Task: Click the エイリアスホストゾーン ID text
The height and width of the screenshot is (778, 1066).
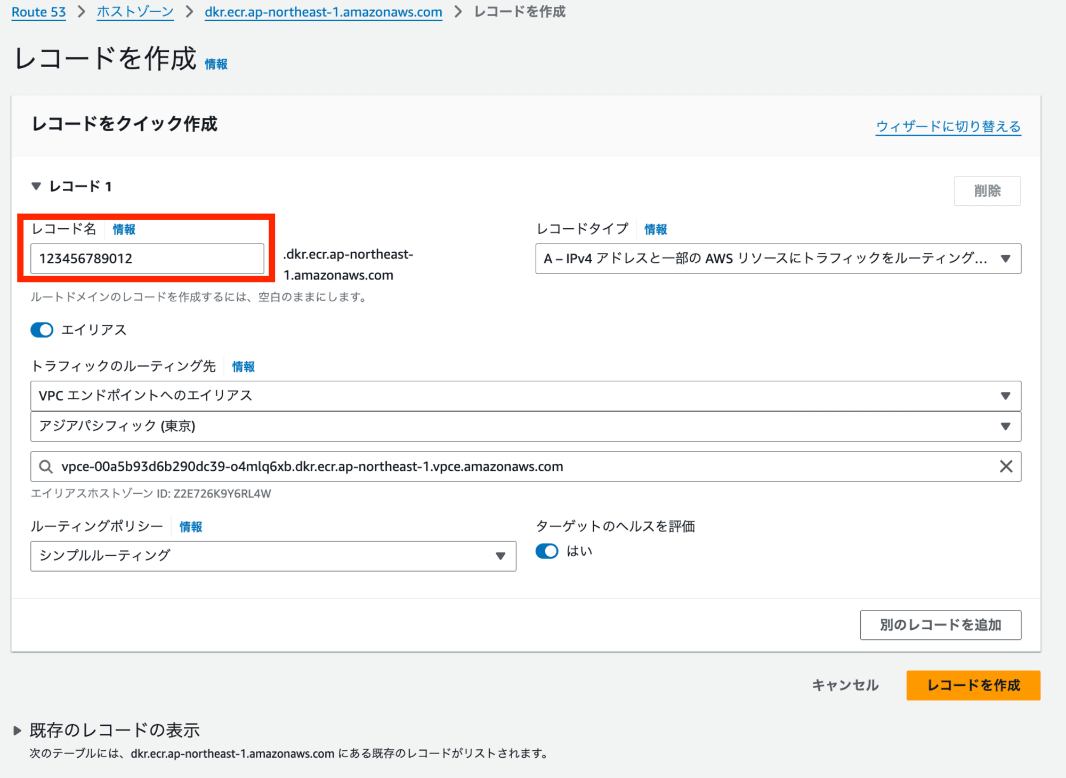Action: [x=151, y=494]
